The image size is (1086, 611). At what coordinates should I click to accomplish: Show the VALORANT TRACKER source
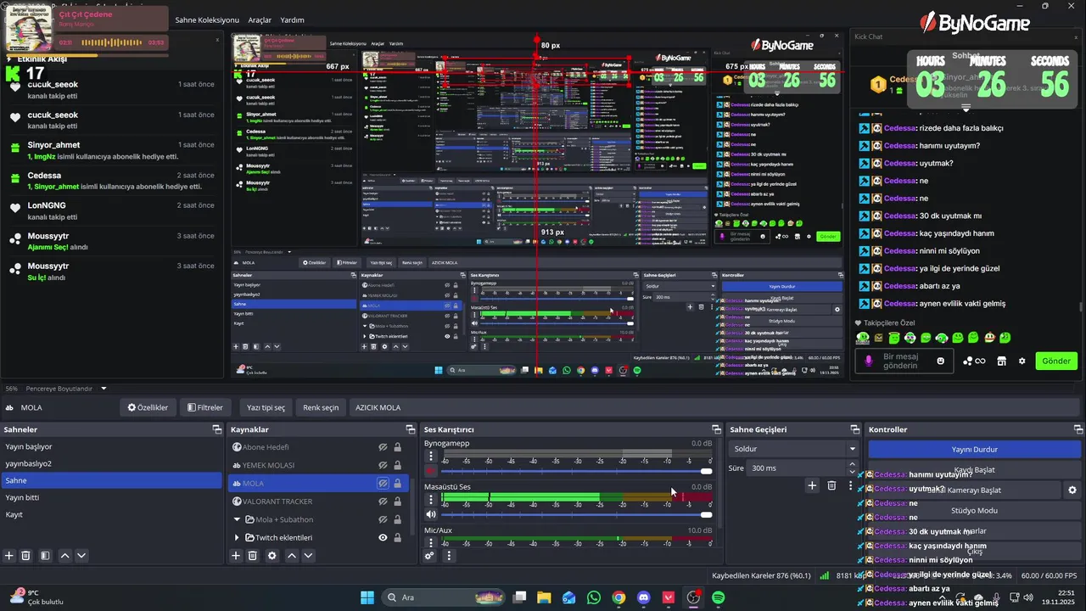383,502
